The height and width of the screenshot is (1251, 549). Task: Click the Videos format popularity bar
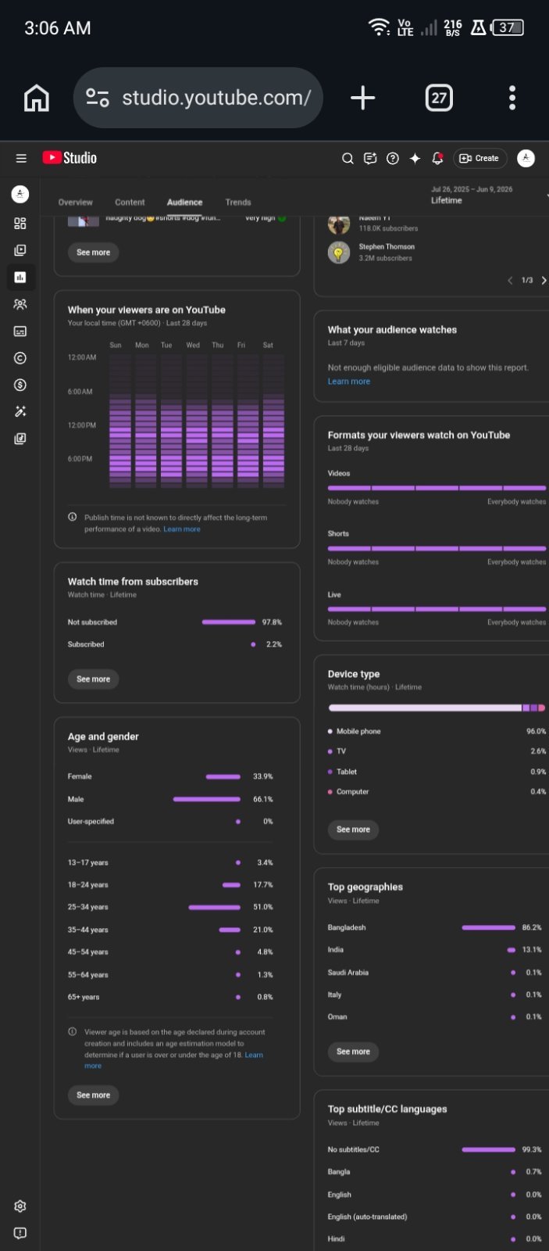click(437, 488)
